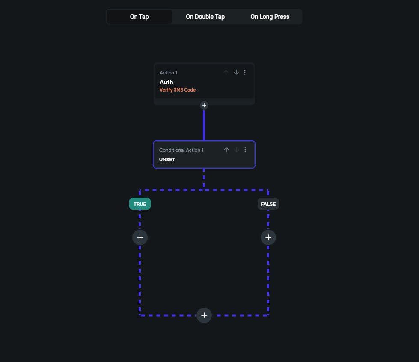The image size is (419, 362).
Task: Click the Conditional Action 1 title
Action: 181,150
